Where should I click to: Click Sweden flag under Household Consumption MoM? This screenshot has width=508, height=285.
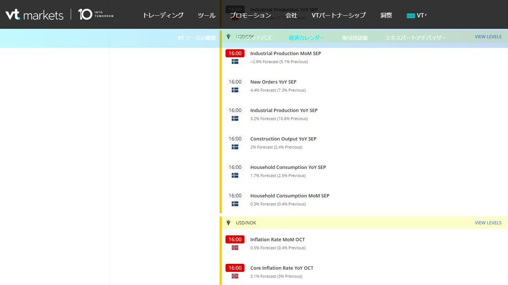point(235,204)
